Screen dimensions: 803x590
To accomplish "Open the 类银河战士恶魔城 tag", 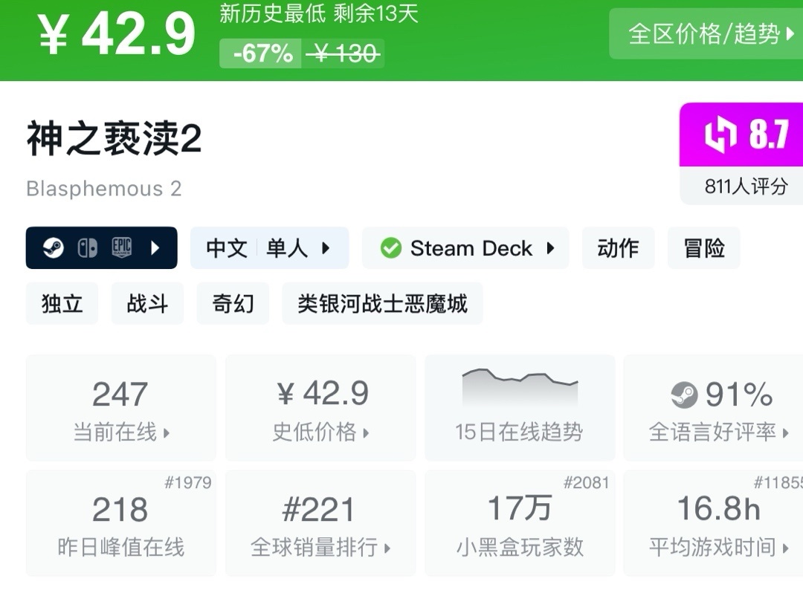I will pos(382,303).
